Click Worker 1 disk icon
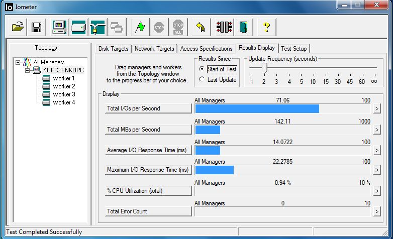Screen dimensions: 393x239 (x=46, y=78)
